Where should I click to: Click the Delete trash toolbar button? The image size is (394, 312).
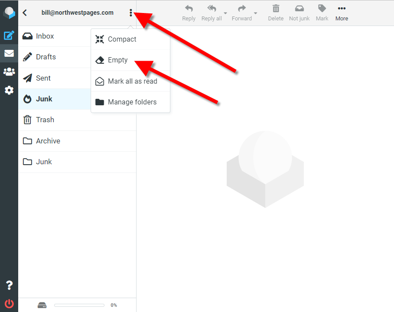(276, 13)
